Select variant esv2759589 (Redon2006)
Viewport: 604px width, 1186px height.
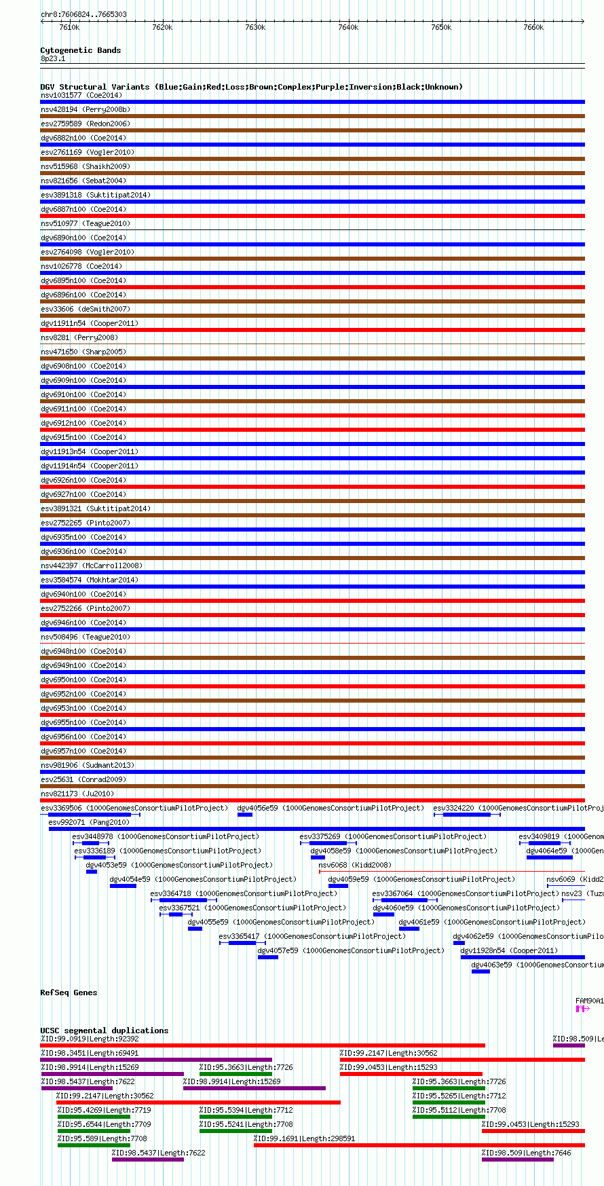click(86, 124)
